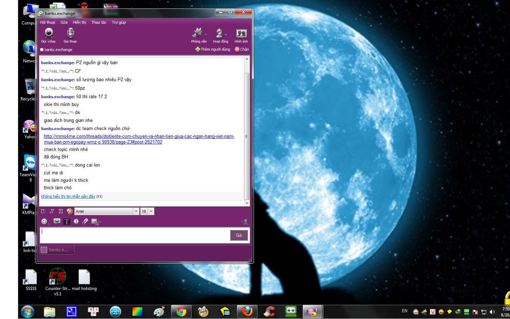Image resolution: width=510 pixels, height=319 pixels.
Task: Click Chặn to block contact
Action: (x=242, y=49)
